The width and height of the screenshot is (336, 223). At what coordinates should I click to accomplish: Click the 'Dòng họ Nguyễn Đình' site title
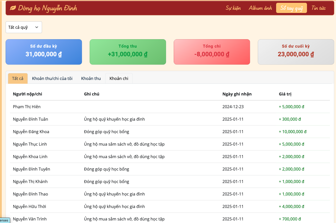(47, 8)
